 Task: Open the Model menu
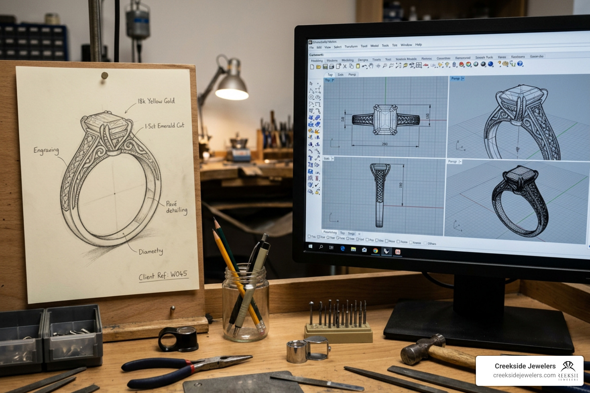pos(375,46)
